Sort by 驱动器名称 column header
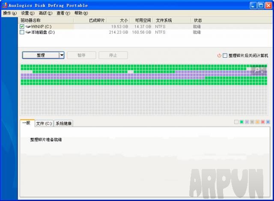The height and width of the screenshot is (201, 274). (x=46, y=21)
